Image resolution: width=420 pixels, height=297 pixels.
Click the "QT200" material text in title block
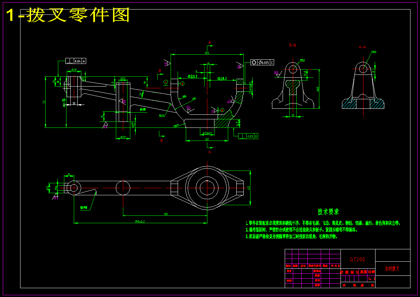[x=357, y=259]
